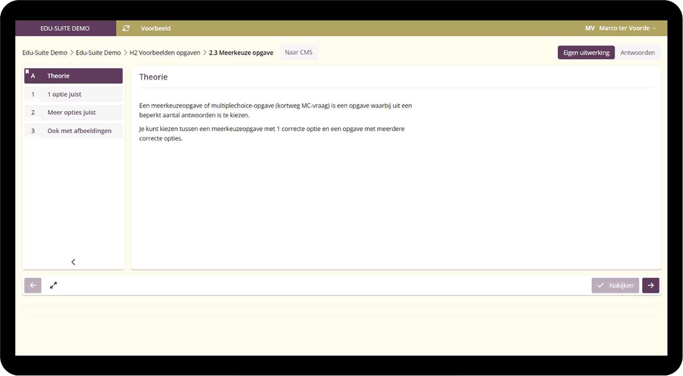Open question Meer opties juist
683x376 pixels.
coord(73,112)
